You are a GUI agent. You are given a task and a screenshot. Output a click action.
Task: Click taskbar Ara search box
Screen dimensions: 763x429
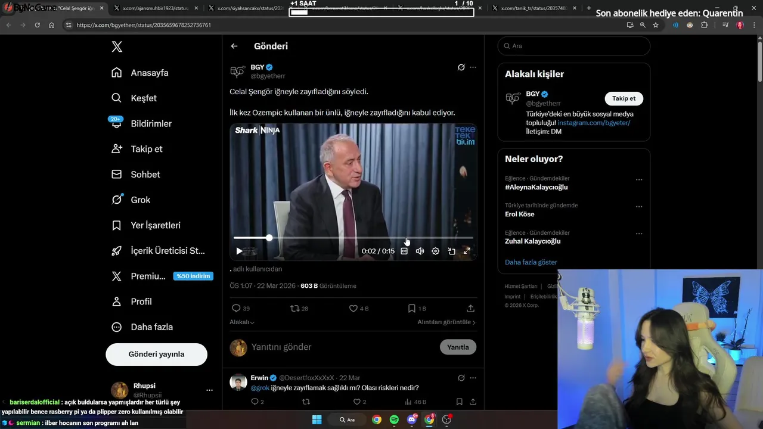pos(347,419)
